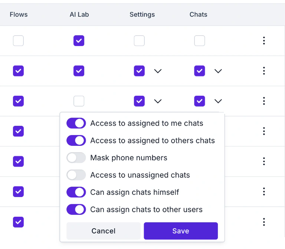Uncheck the AI Lab box in the first row
The image size is (285, 249).
[x=79, y=40]
